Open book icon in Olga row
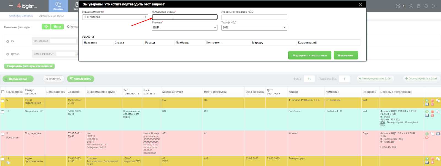The image size is (441, 166). [438, 134]
